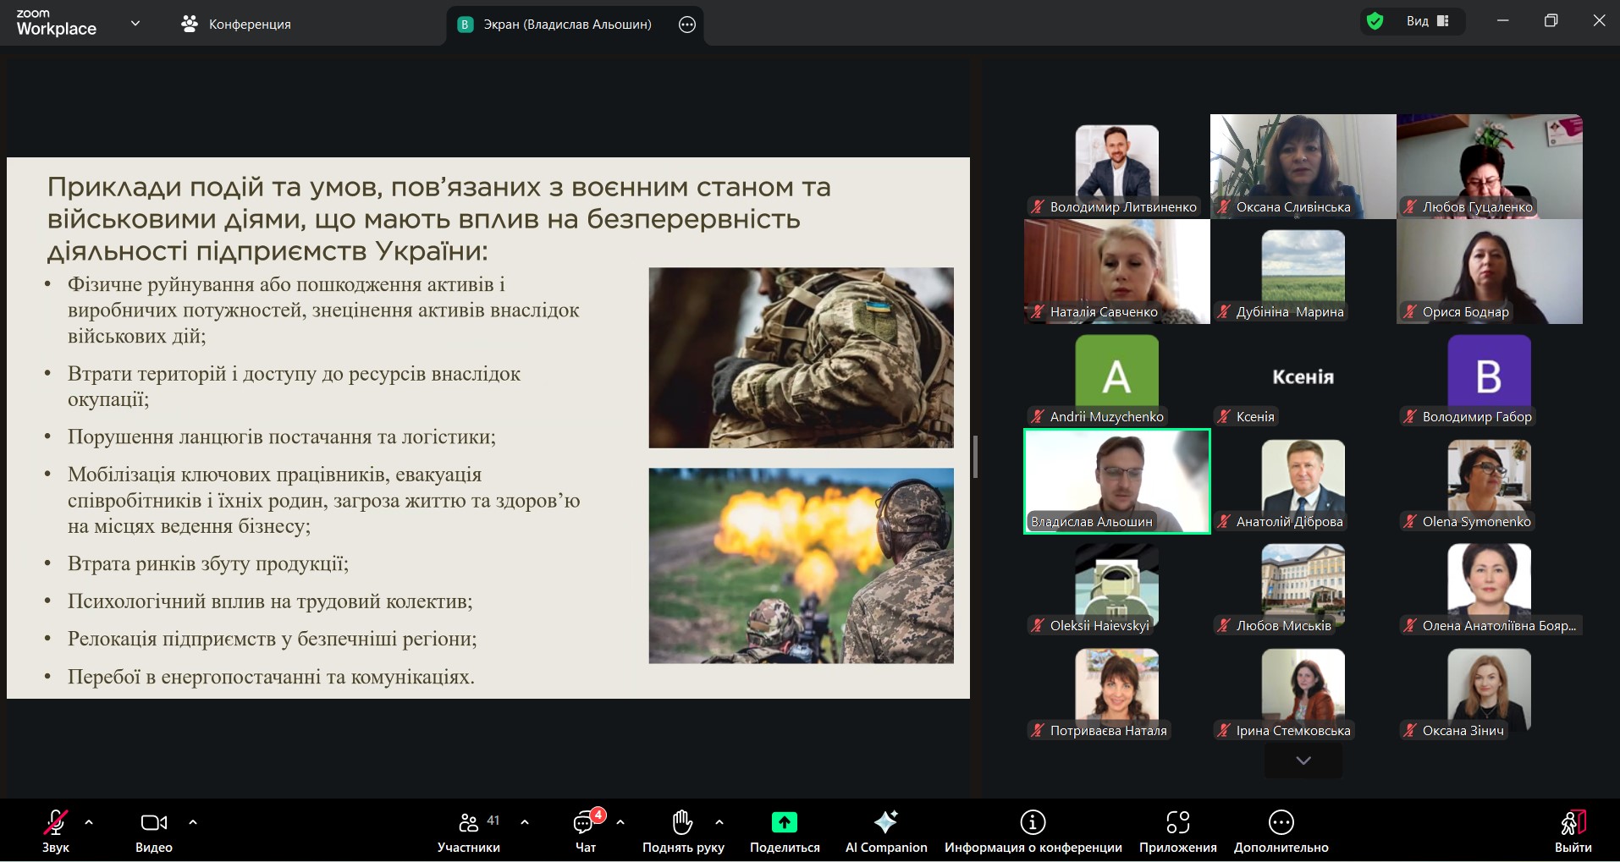
Task: Open Информация о конференции info
Action: point(1033,831)
